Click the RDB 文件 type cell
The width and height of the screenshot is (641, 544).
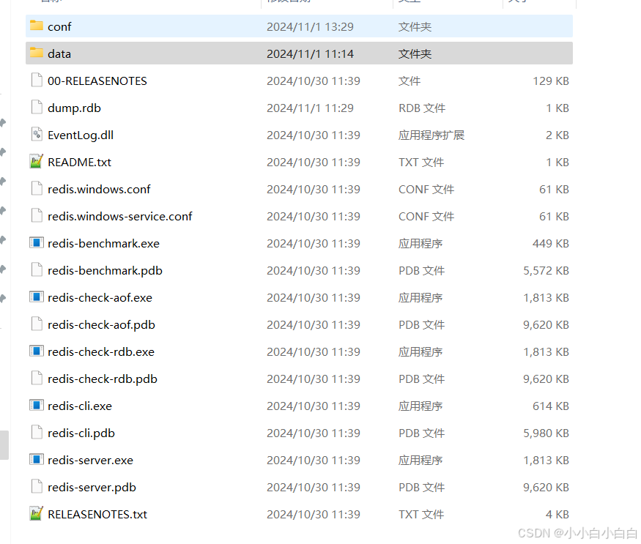pos(422,108)
